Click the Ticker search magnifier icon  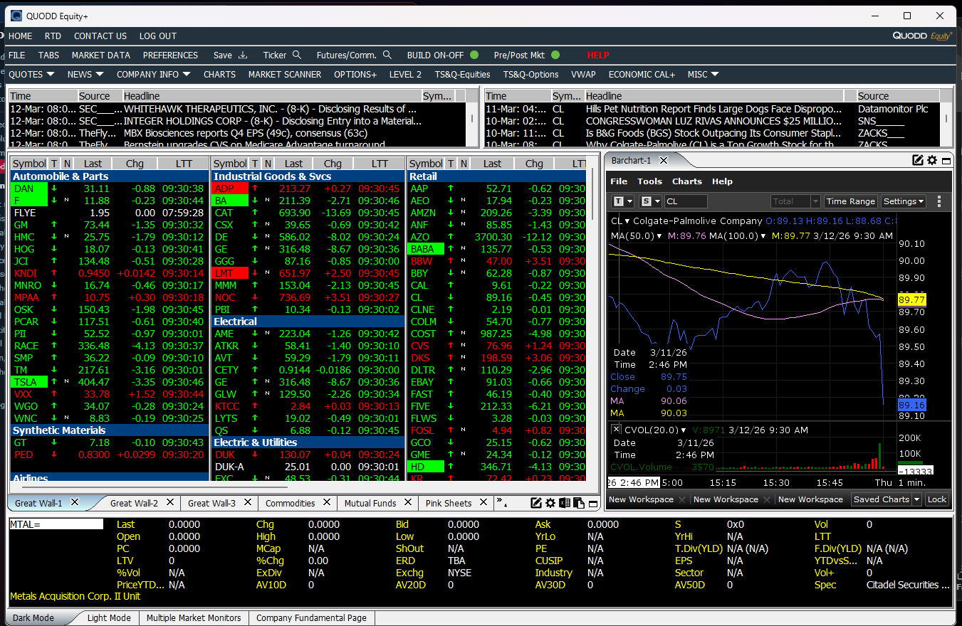[297, 55]
